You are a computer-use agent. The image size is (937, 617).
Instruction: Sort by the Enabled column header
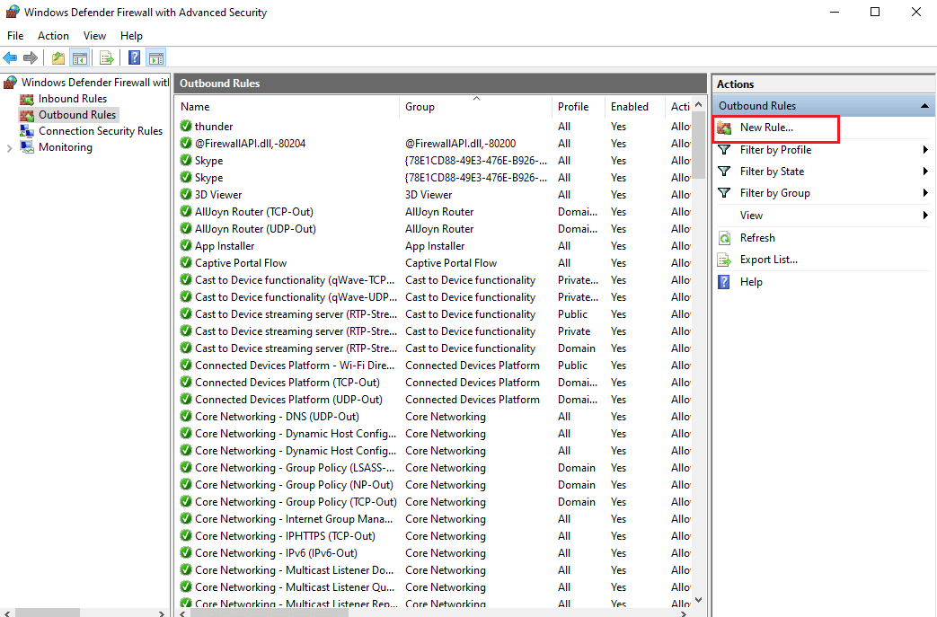click(634, 106)
